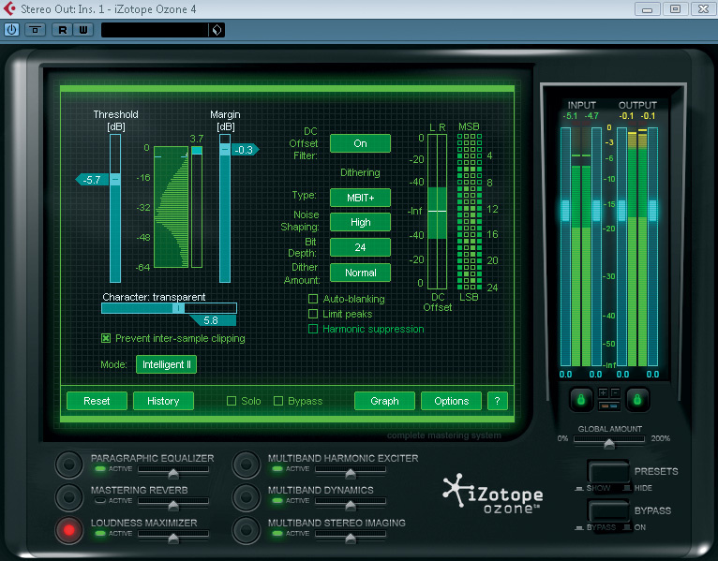Select the Multiband Stereo Imaging module button

tap(246, 530)
